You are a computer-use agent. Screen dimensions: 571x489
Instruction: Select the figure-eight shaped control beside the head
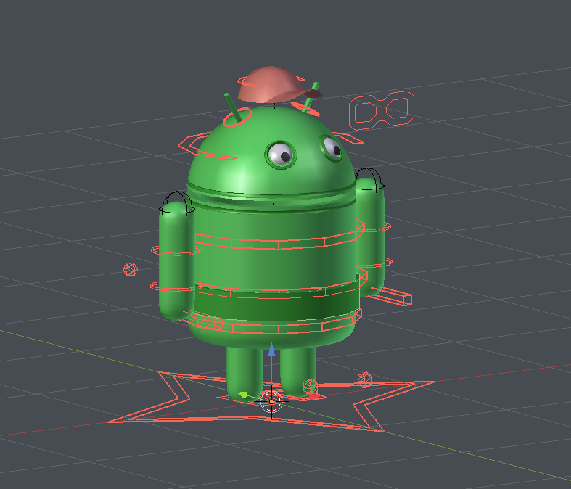[382, 110]
